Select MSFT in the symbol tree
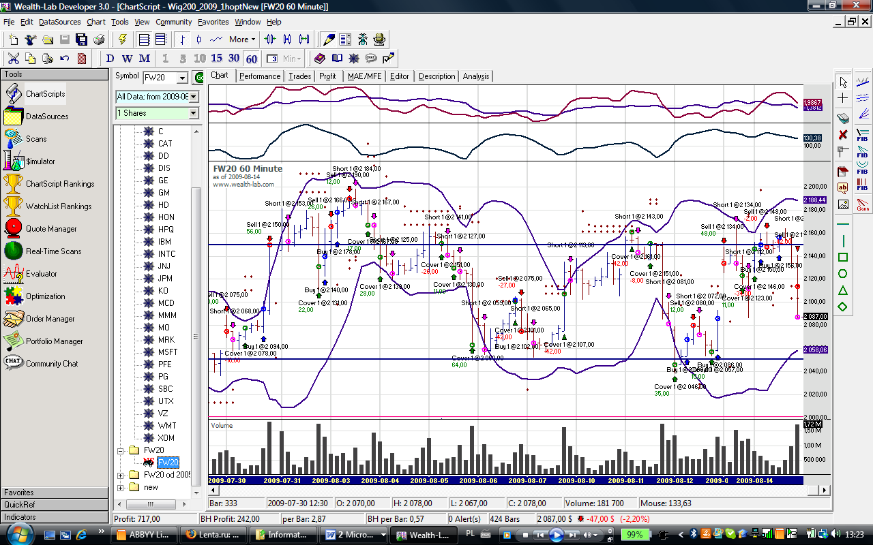Viewport: 873px width, 545px height. 167,352
